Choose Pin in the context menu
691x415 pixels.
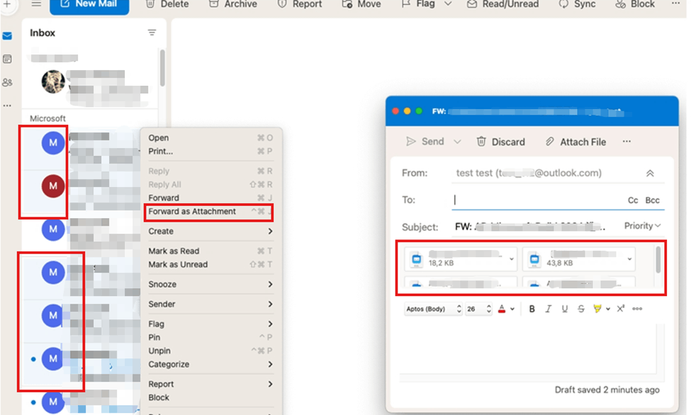(210, 338)
